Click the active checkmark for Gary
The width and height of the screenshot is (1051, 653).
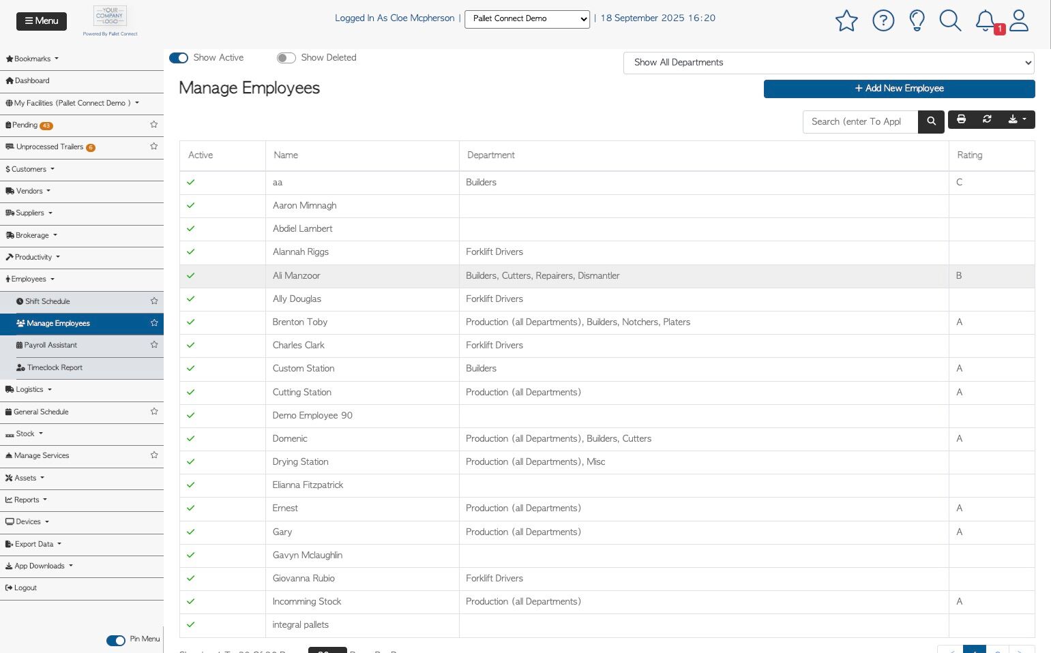pos(191,532)
